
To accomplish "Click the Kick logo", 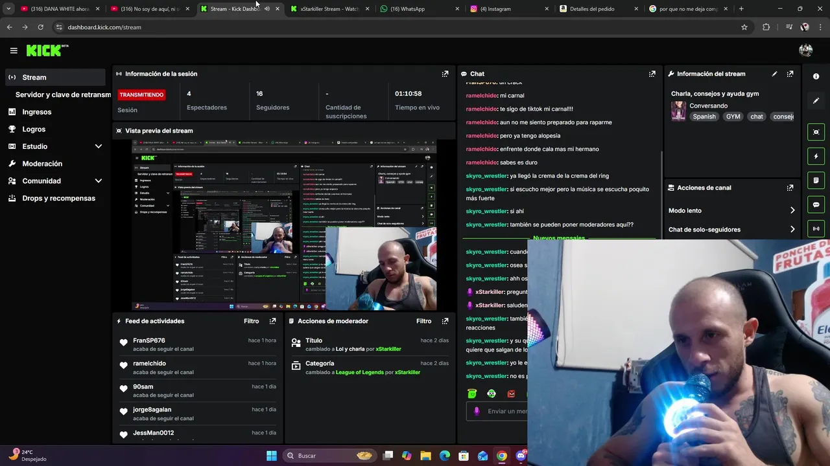I will (47, 50).
